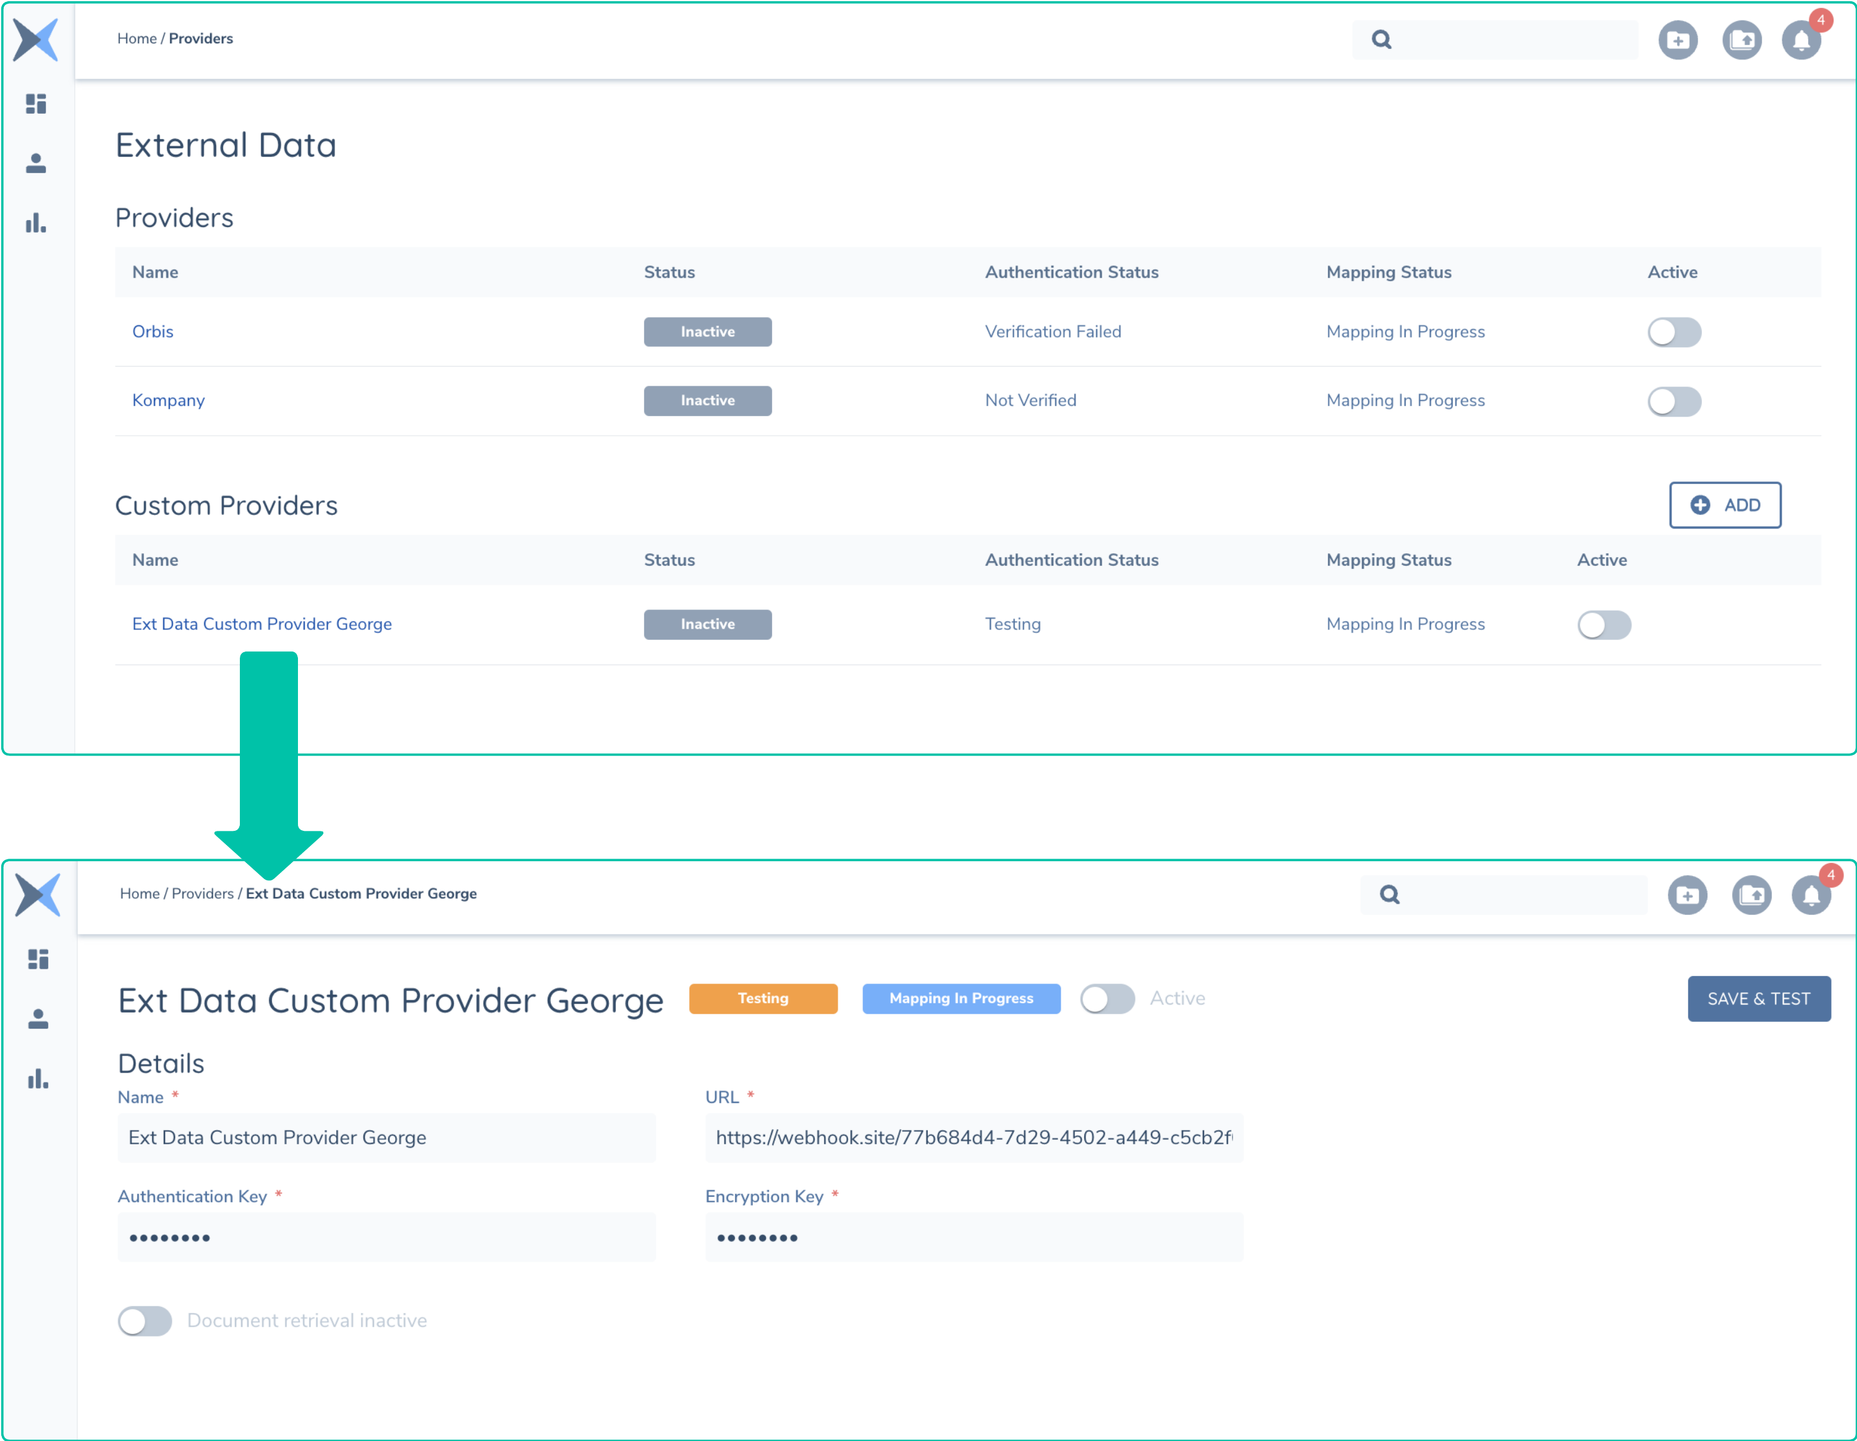
Task: Click into the URL input field
Action: [974, 1137]
